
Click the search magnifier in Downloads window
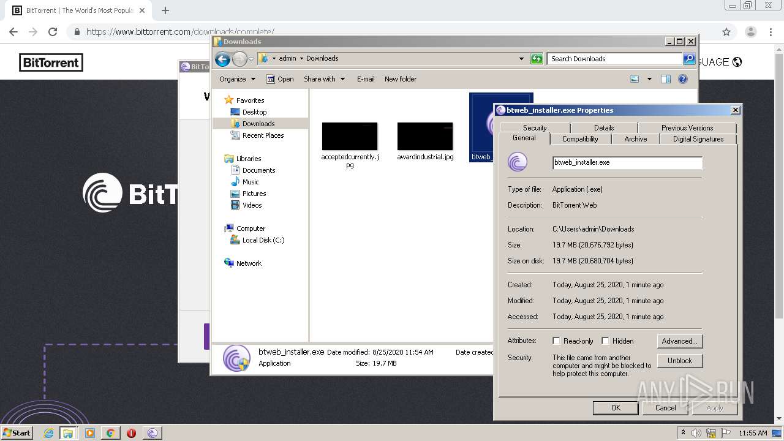[689, 59]
